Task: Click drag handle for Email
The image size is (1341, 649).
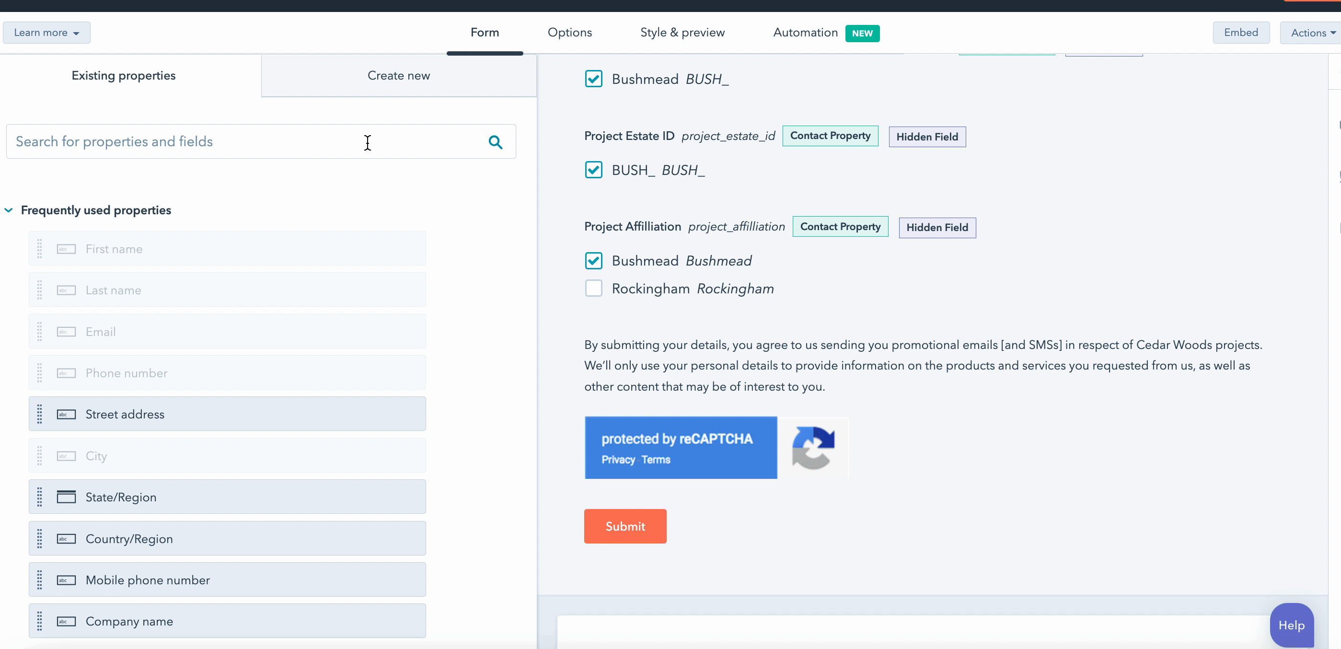Action: [40, 332]
